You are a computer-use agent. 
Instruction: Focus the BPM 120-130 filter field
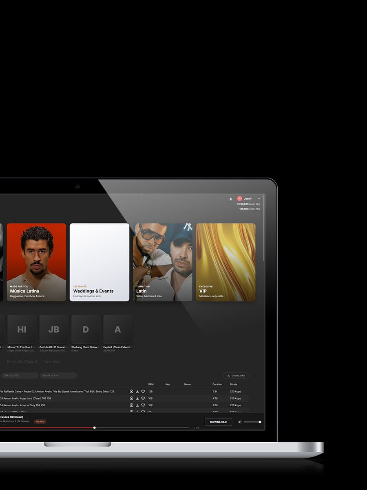click(x=20, y=375)
